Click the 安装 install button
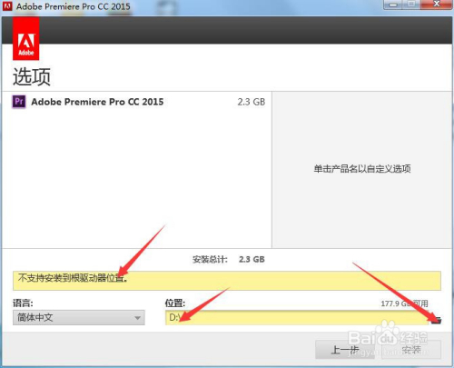This screenshot has width=454, height=368. pos(411,350)
